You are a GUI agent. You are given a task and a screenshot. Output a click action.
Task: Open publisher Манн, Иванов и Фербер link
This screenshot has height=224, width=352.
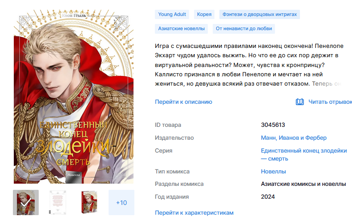tap(294, 138)
